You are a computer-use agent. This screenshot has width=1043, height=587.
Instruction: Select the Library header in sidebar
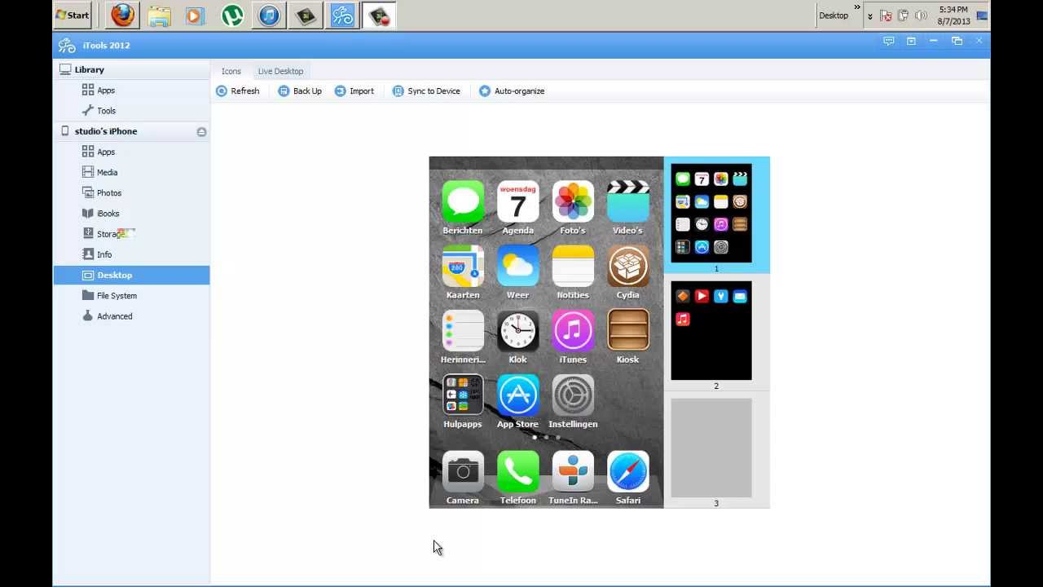pos(131,69)
